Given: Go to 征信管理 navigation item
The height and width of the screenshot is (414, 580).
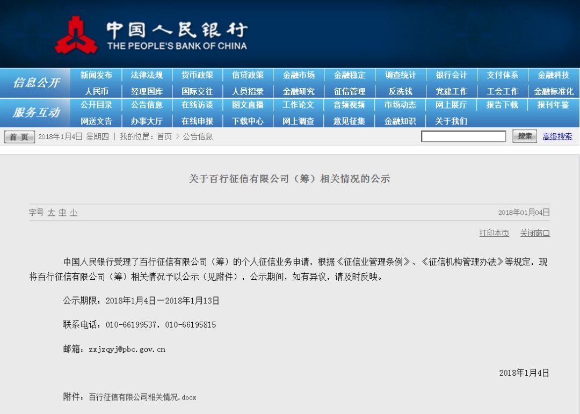Looking at the screenshot, I should (349, 91).
